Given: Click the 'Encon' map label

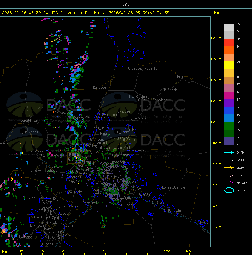Looking at the screenshot, I should [182, 77].
